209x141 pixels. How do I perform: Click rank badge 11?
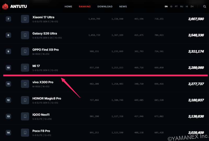(8, 84)
